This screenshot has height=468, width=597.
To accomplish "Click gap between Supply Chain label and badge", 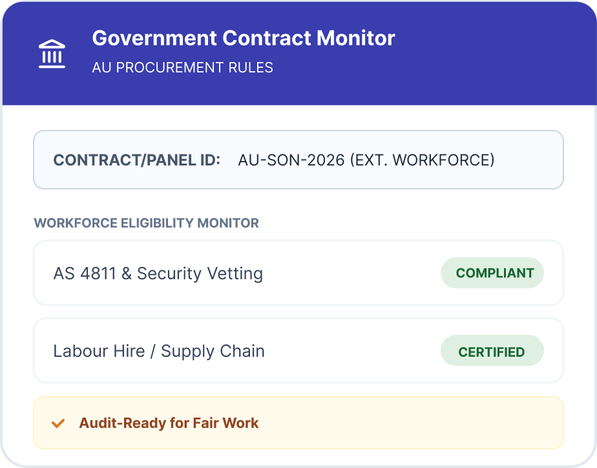I will click(352, 351).
